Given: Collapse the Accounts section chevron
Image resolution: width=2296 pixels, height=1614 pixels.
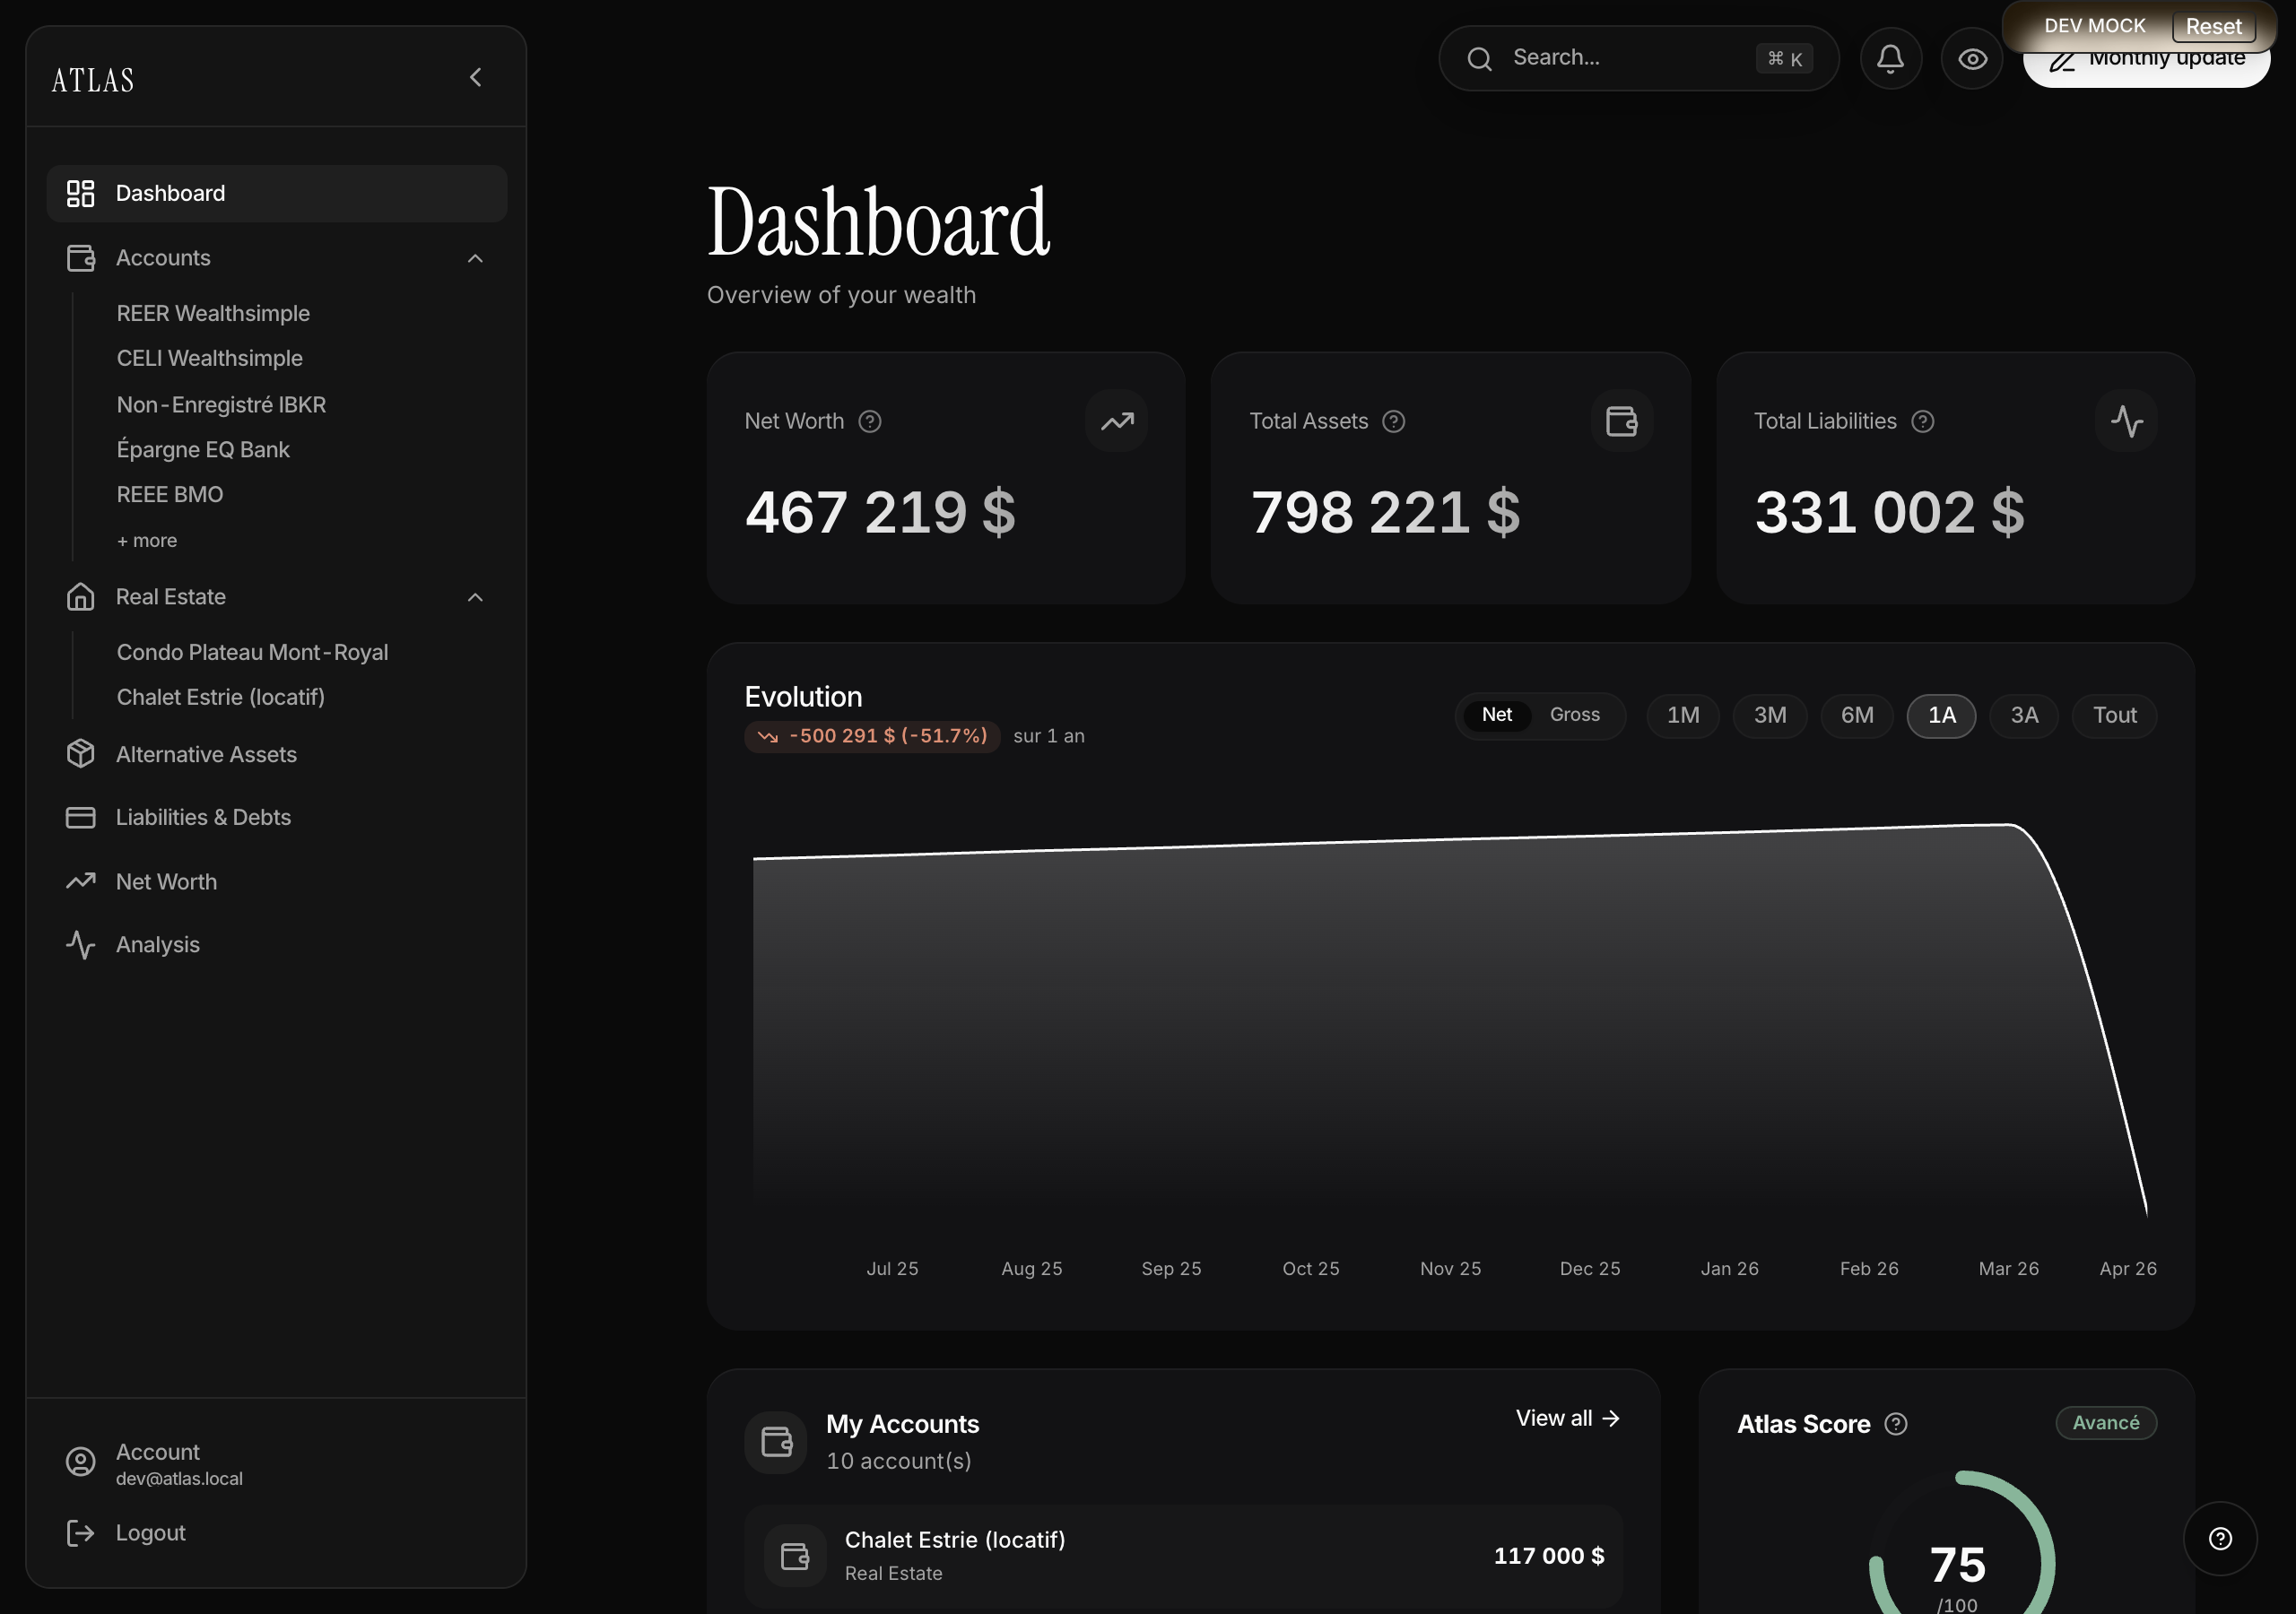Looking at the screenshot, I should (475, 258).
